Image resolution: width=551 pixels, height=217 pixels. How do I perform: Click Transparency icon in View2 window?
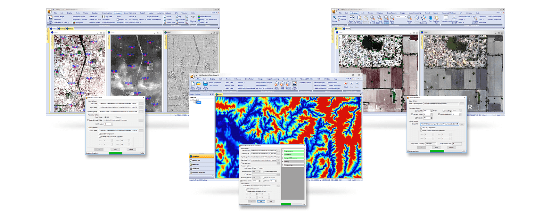(446, 19)
